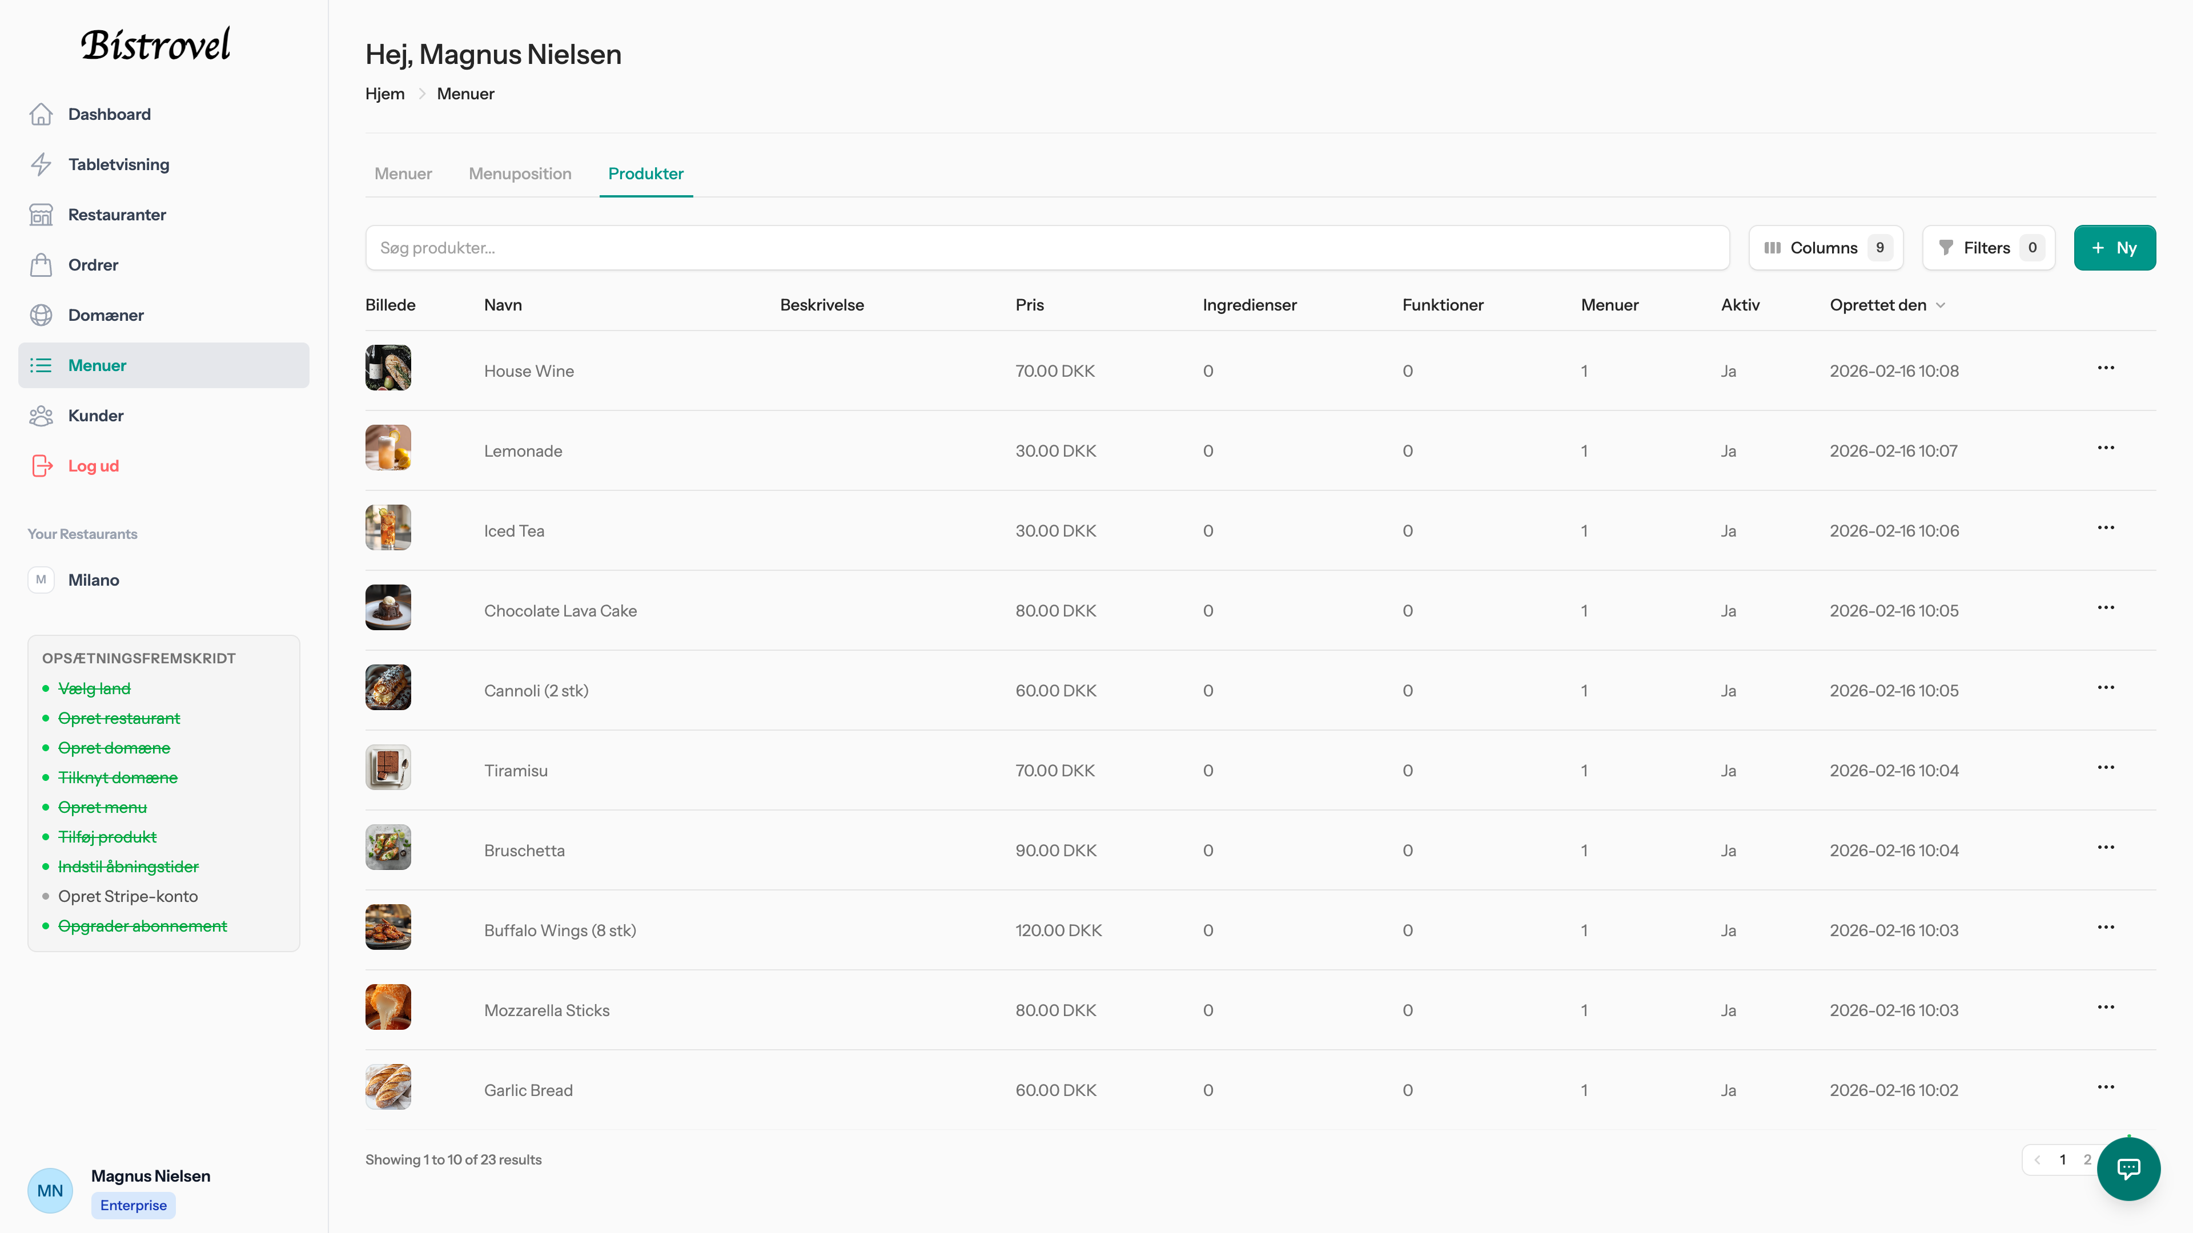Click the Tabletvisning lightning icon
This screenshot has width=2193, height=1233.
pyautogui.click(x=41, y=164)
